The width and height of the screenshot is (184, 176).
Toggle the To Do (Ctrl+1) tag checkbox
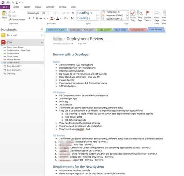click(103, 12)
